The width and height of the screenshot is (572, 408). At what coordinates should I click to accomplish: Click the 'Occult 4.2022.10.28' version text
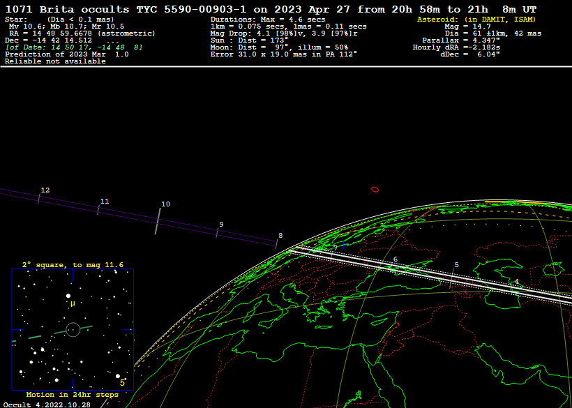[47, 405]
